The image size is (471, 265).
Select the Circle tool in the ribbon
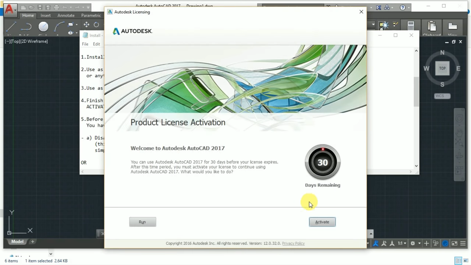click(x=43, y=26)
